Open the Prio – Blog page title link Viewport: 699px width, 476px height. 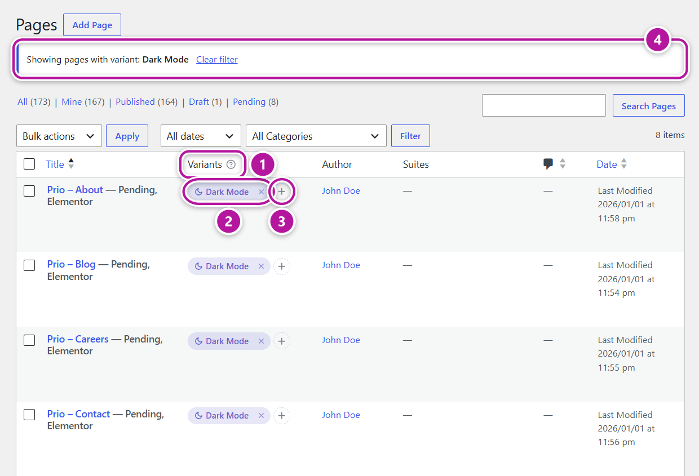(71, 264)
